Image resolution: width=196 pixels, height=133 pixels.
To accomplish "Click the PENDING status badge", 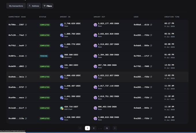I will [x=44, y=56].
